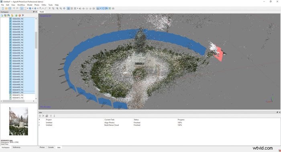Save the project with the disk icon

click(x=10, y=8)
